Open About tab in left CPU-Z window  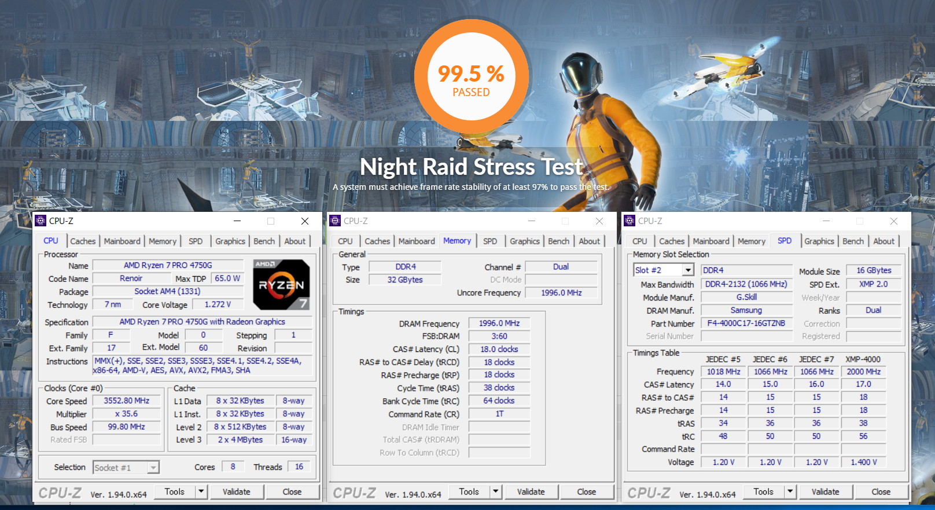(x=295, y=241)
